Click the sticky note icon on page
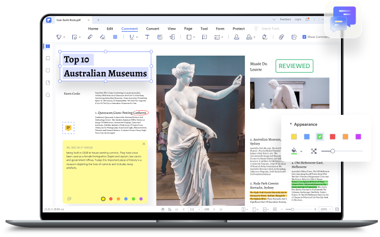380x237 pixels. (x=68, y=128)
